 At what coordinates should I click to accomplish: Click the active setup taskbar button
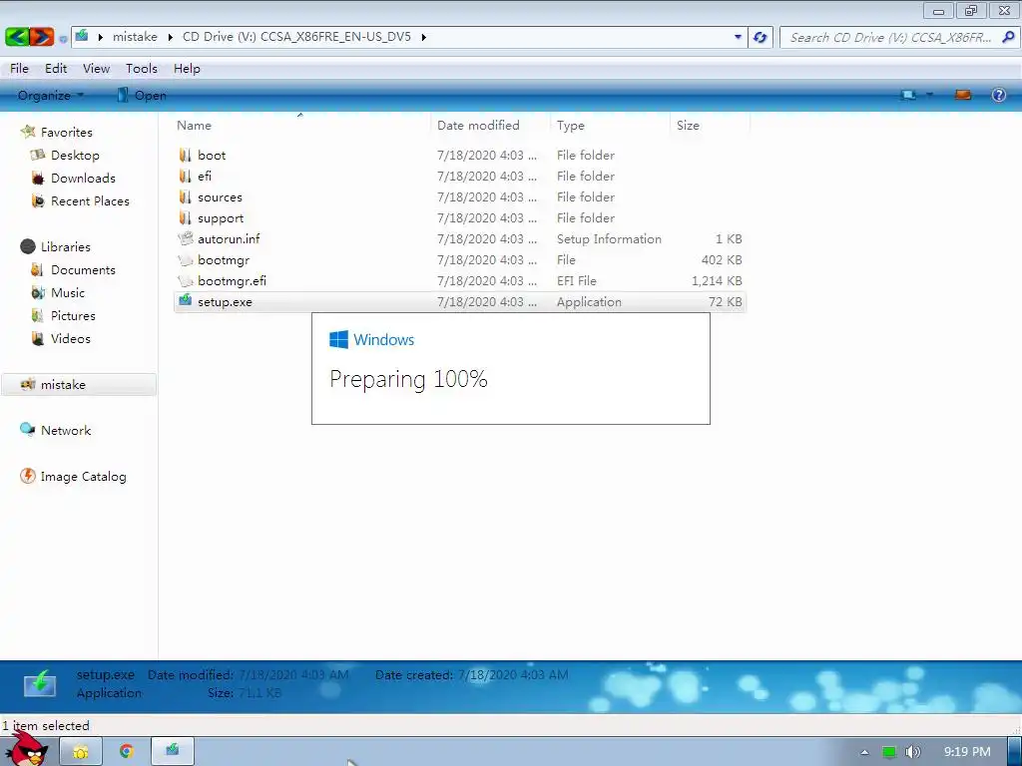[173, 751]
